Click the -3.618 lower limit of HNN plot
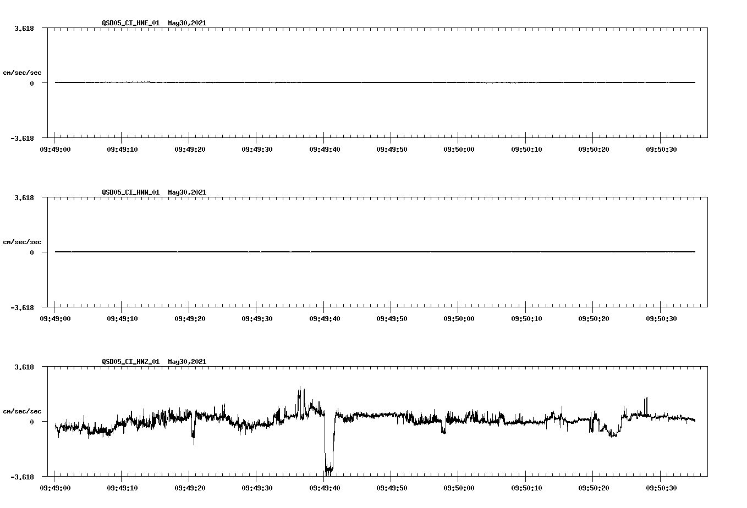The height and width of the screenshot is (508, 747). tap(23, 307)
